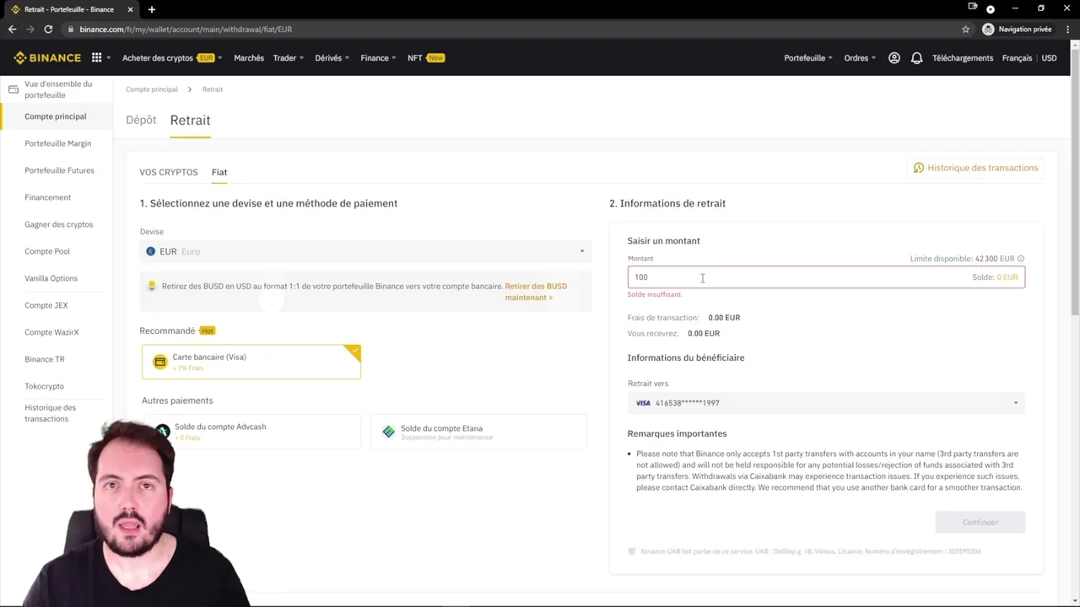Reload the page with refresh icon
This screenshot has width=1080, height=607.
[48, 29]
